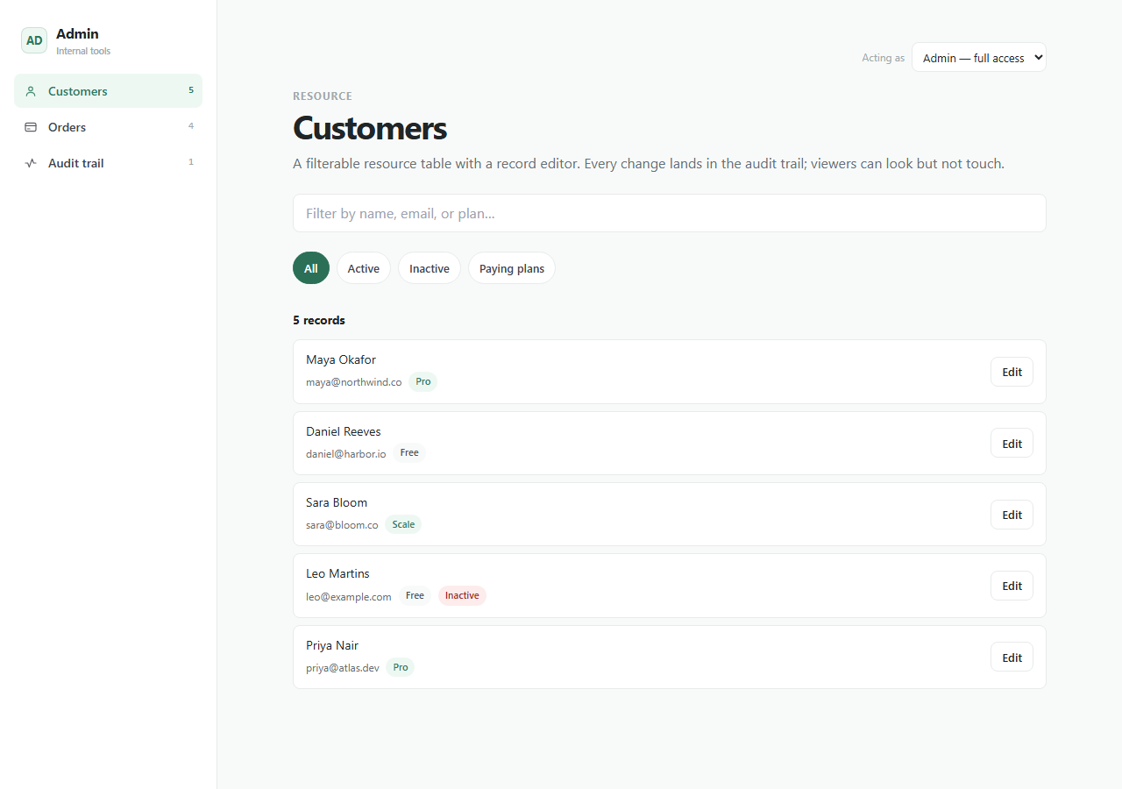Open the Acting as role dropdown
This screenshot has height=789, width=1122.
(x=979, y=58)
